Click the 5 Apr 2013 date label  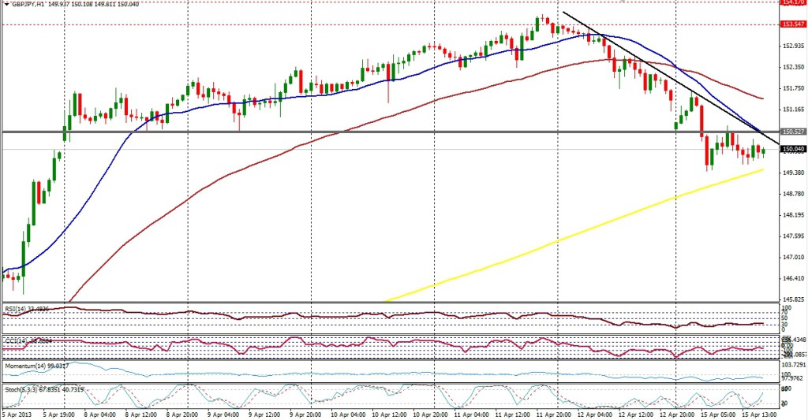tap(17, 413)
